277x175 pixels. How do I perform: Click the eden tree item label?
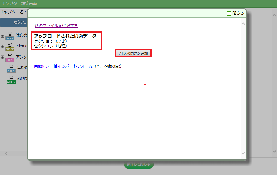click(21, 46)
